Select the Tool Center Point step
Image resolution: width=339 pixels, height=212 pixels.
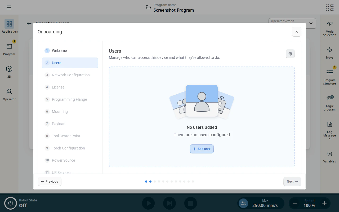[x=70, y=136]
